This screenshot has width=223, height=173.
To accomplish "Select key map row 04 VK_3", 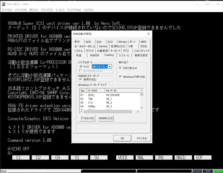I will (110, 106).
